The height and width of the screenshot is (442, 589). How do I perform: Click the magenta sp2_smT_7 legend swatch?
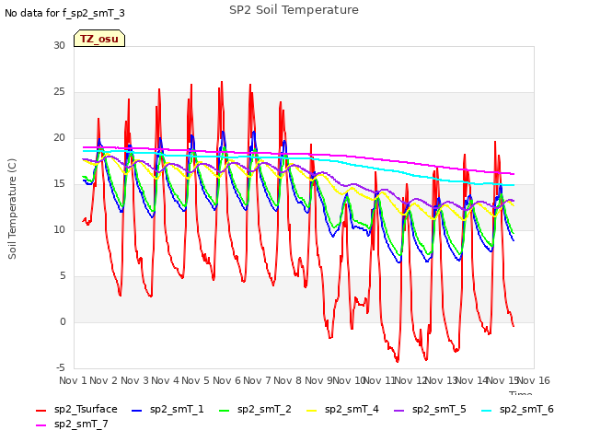(40, 425)
